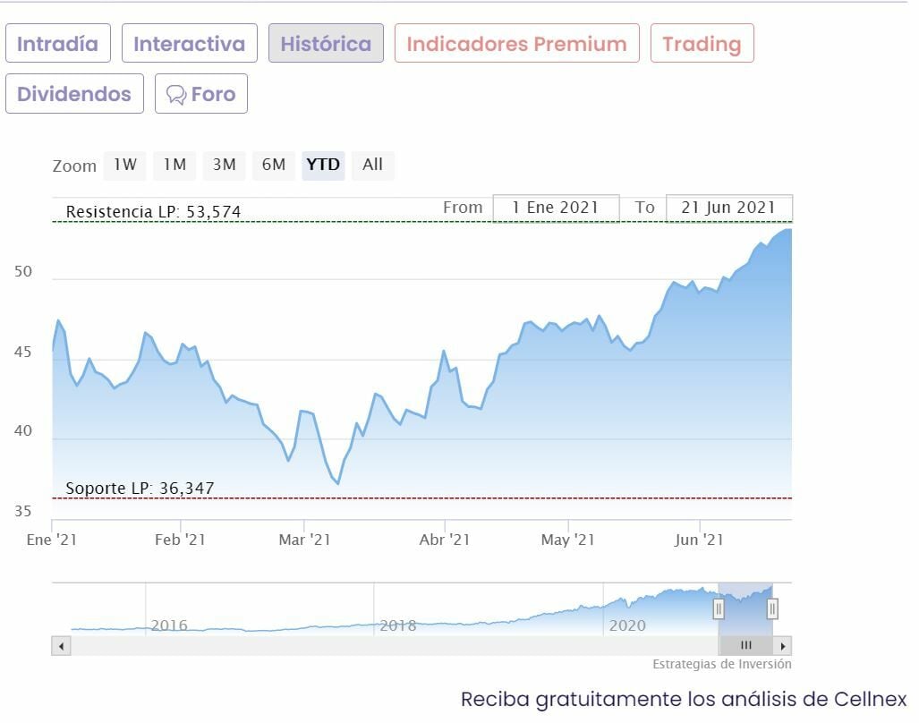This screenshot has height=723, width=919.
Task: Click the From date field
Action: point(556,208)
